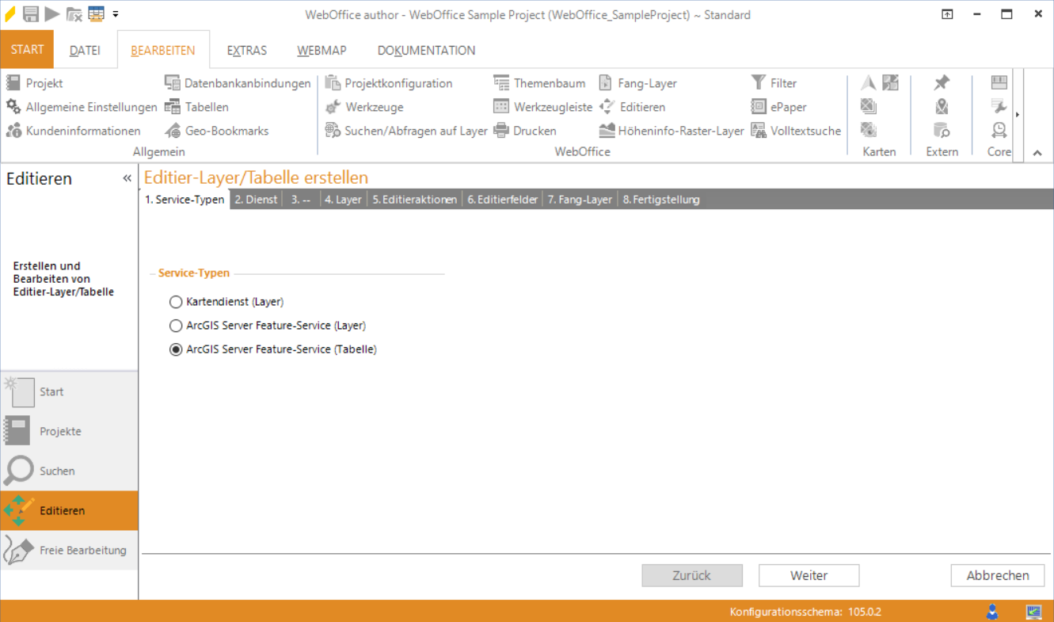
Task: Open Start in the navigation sidebar
Action: tap(69, 391)
